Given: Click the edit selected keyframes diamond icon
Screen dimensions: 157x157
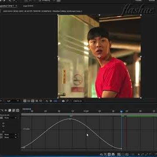Looking at the screenshot, I should coord(139,154).
